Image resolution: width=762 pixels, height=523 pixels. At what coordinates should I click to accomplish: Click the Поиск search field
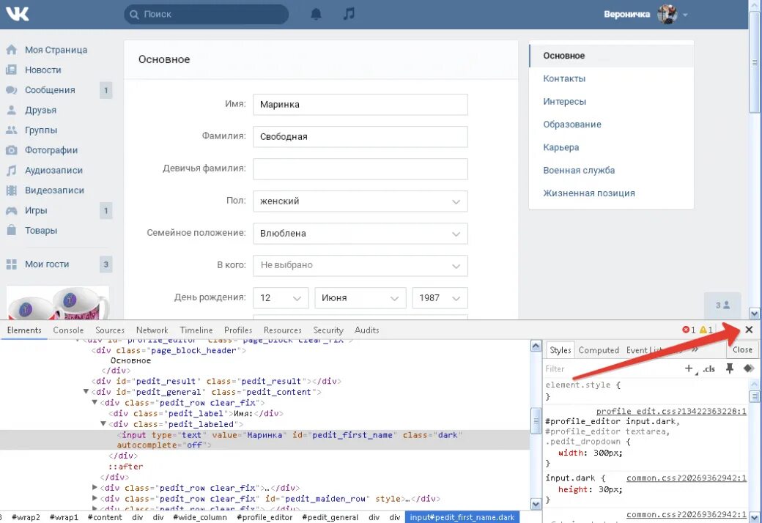click(x=206, y=14)
